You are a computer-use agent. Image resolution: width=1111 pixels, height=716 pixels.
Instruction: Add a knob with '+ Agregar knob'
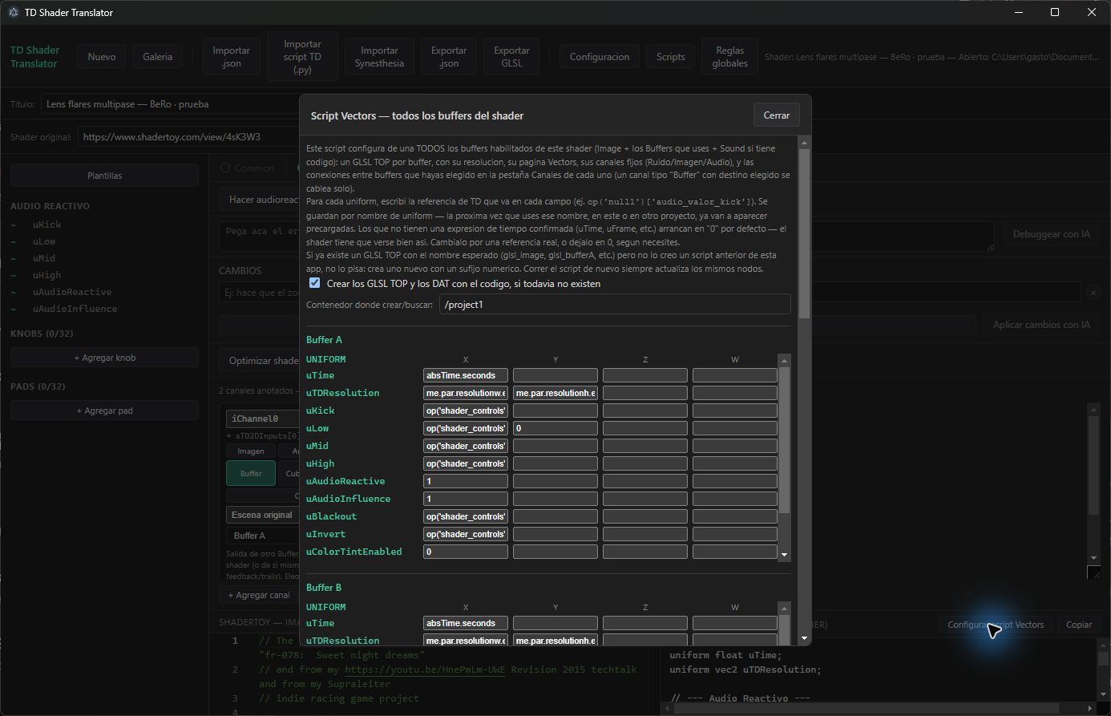point(104,358)
